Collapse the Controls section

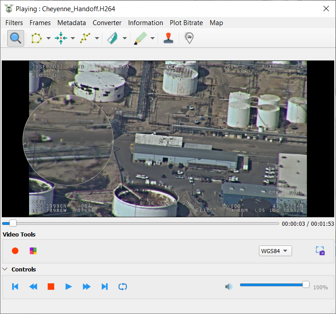(x=5, y=269)
